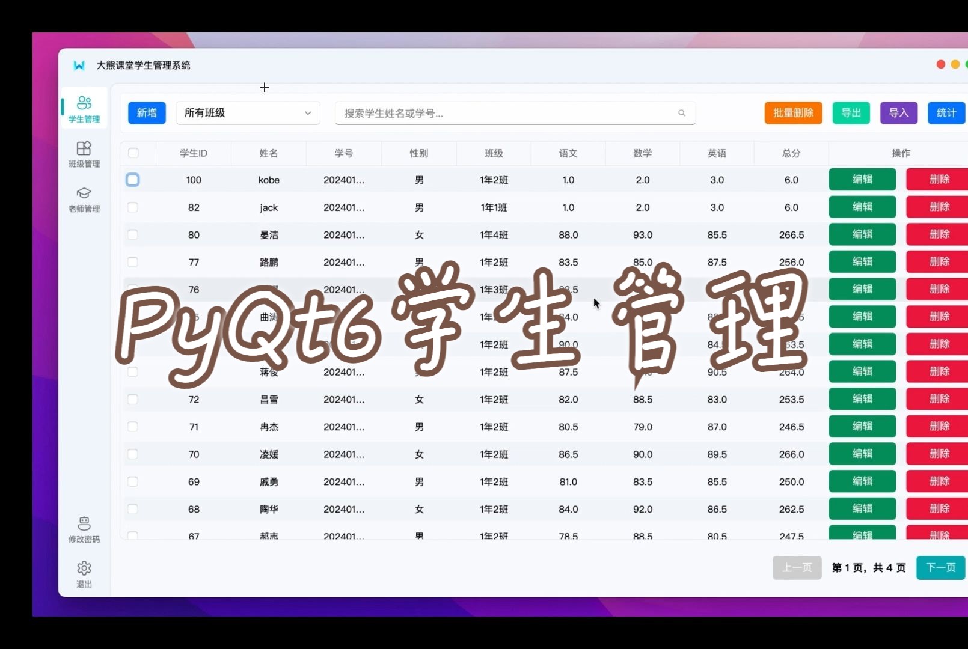The height and width of the screenshot is (649, 968).
Task: Click the 新增 button
Action: 147,113
